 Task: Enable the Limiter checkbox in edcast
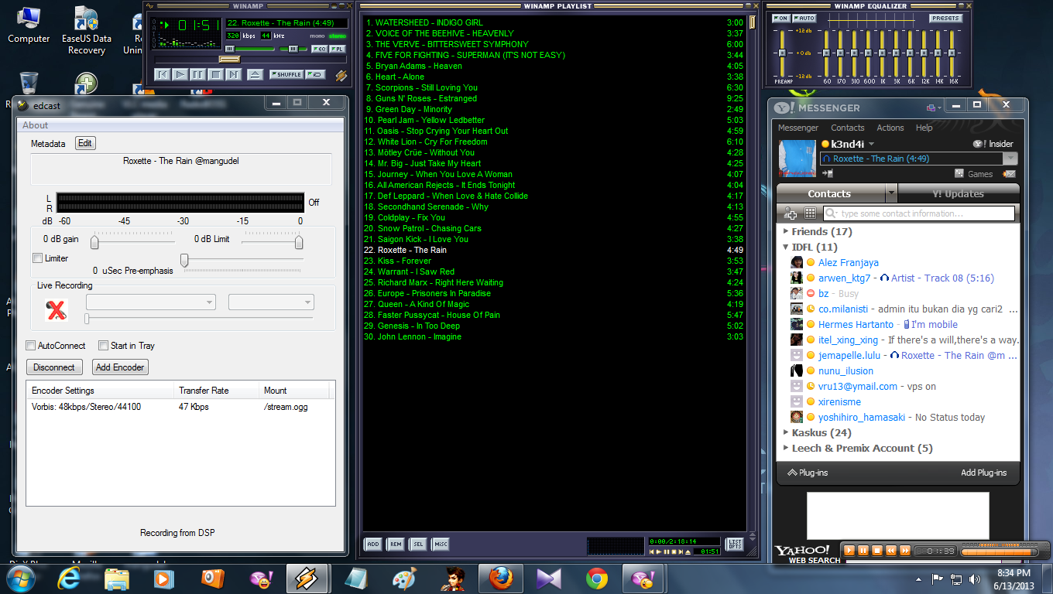pyautogui.click(x=37, y=258)
